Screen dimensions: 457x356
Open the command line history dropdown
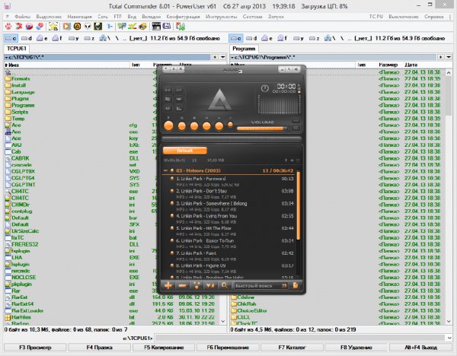click(x=449, y=338)
